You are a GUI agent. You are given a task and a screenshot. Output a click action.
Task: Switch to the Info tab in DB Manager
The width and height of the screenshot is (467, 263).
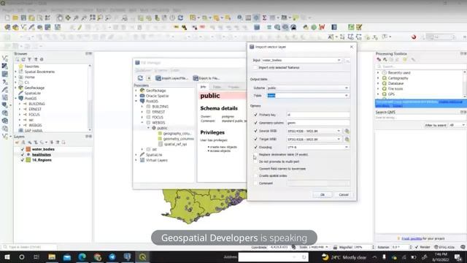(x=203, y=87)
